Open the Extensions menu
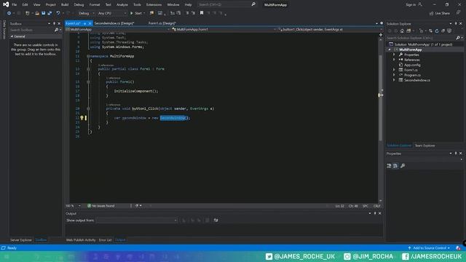The image size is (466, 262). [154, 4]
